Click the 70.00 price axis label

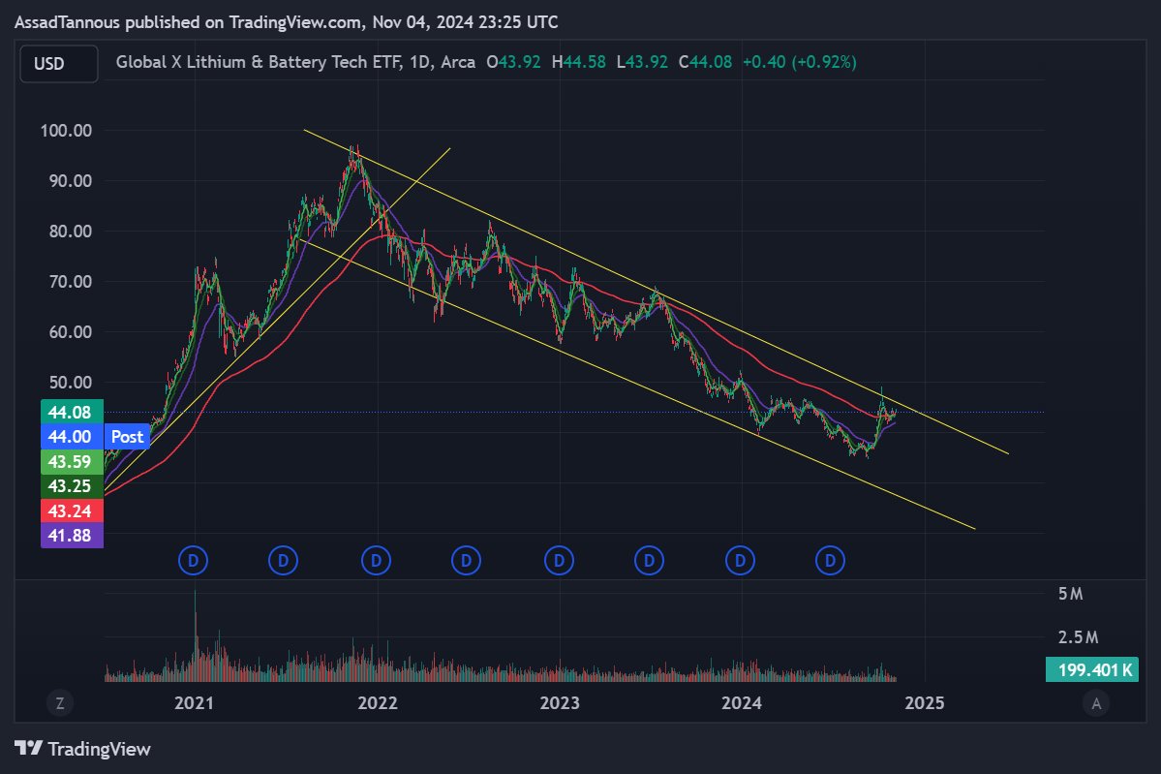[x=71, y=282]
